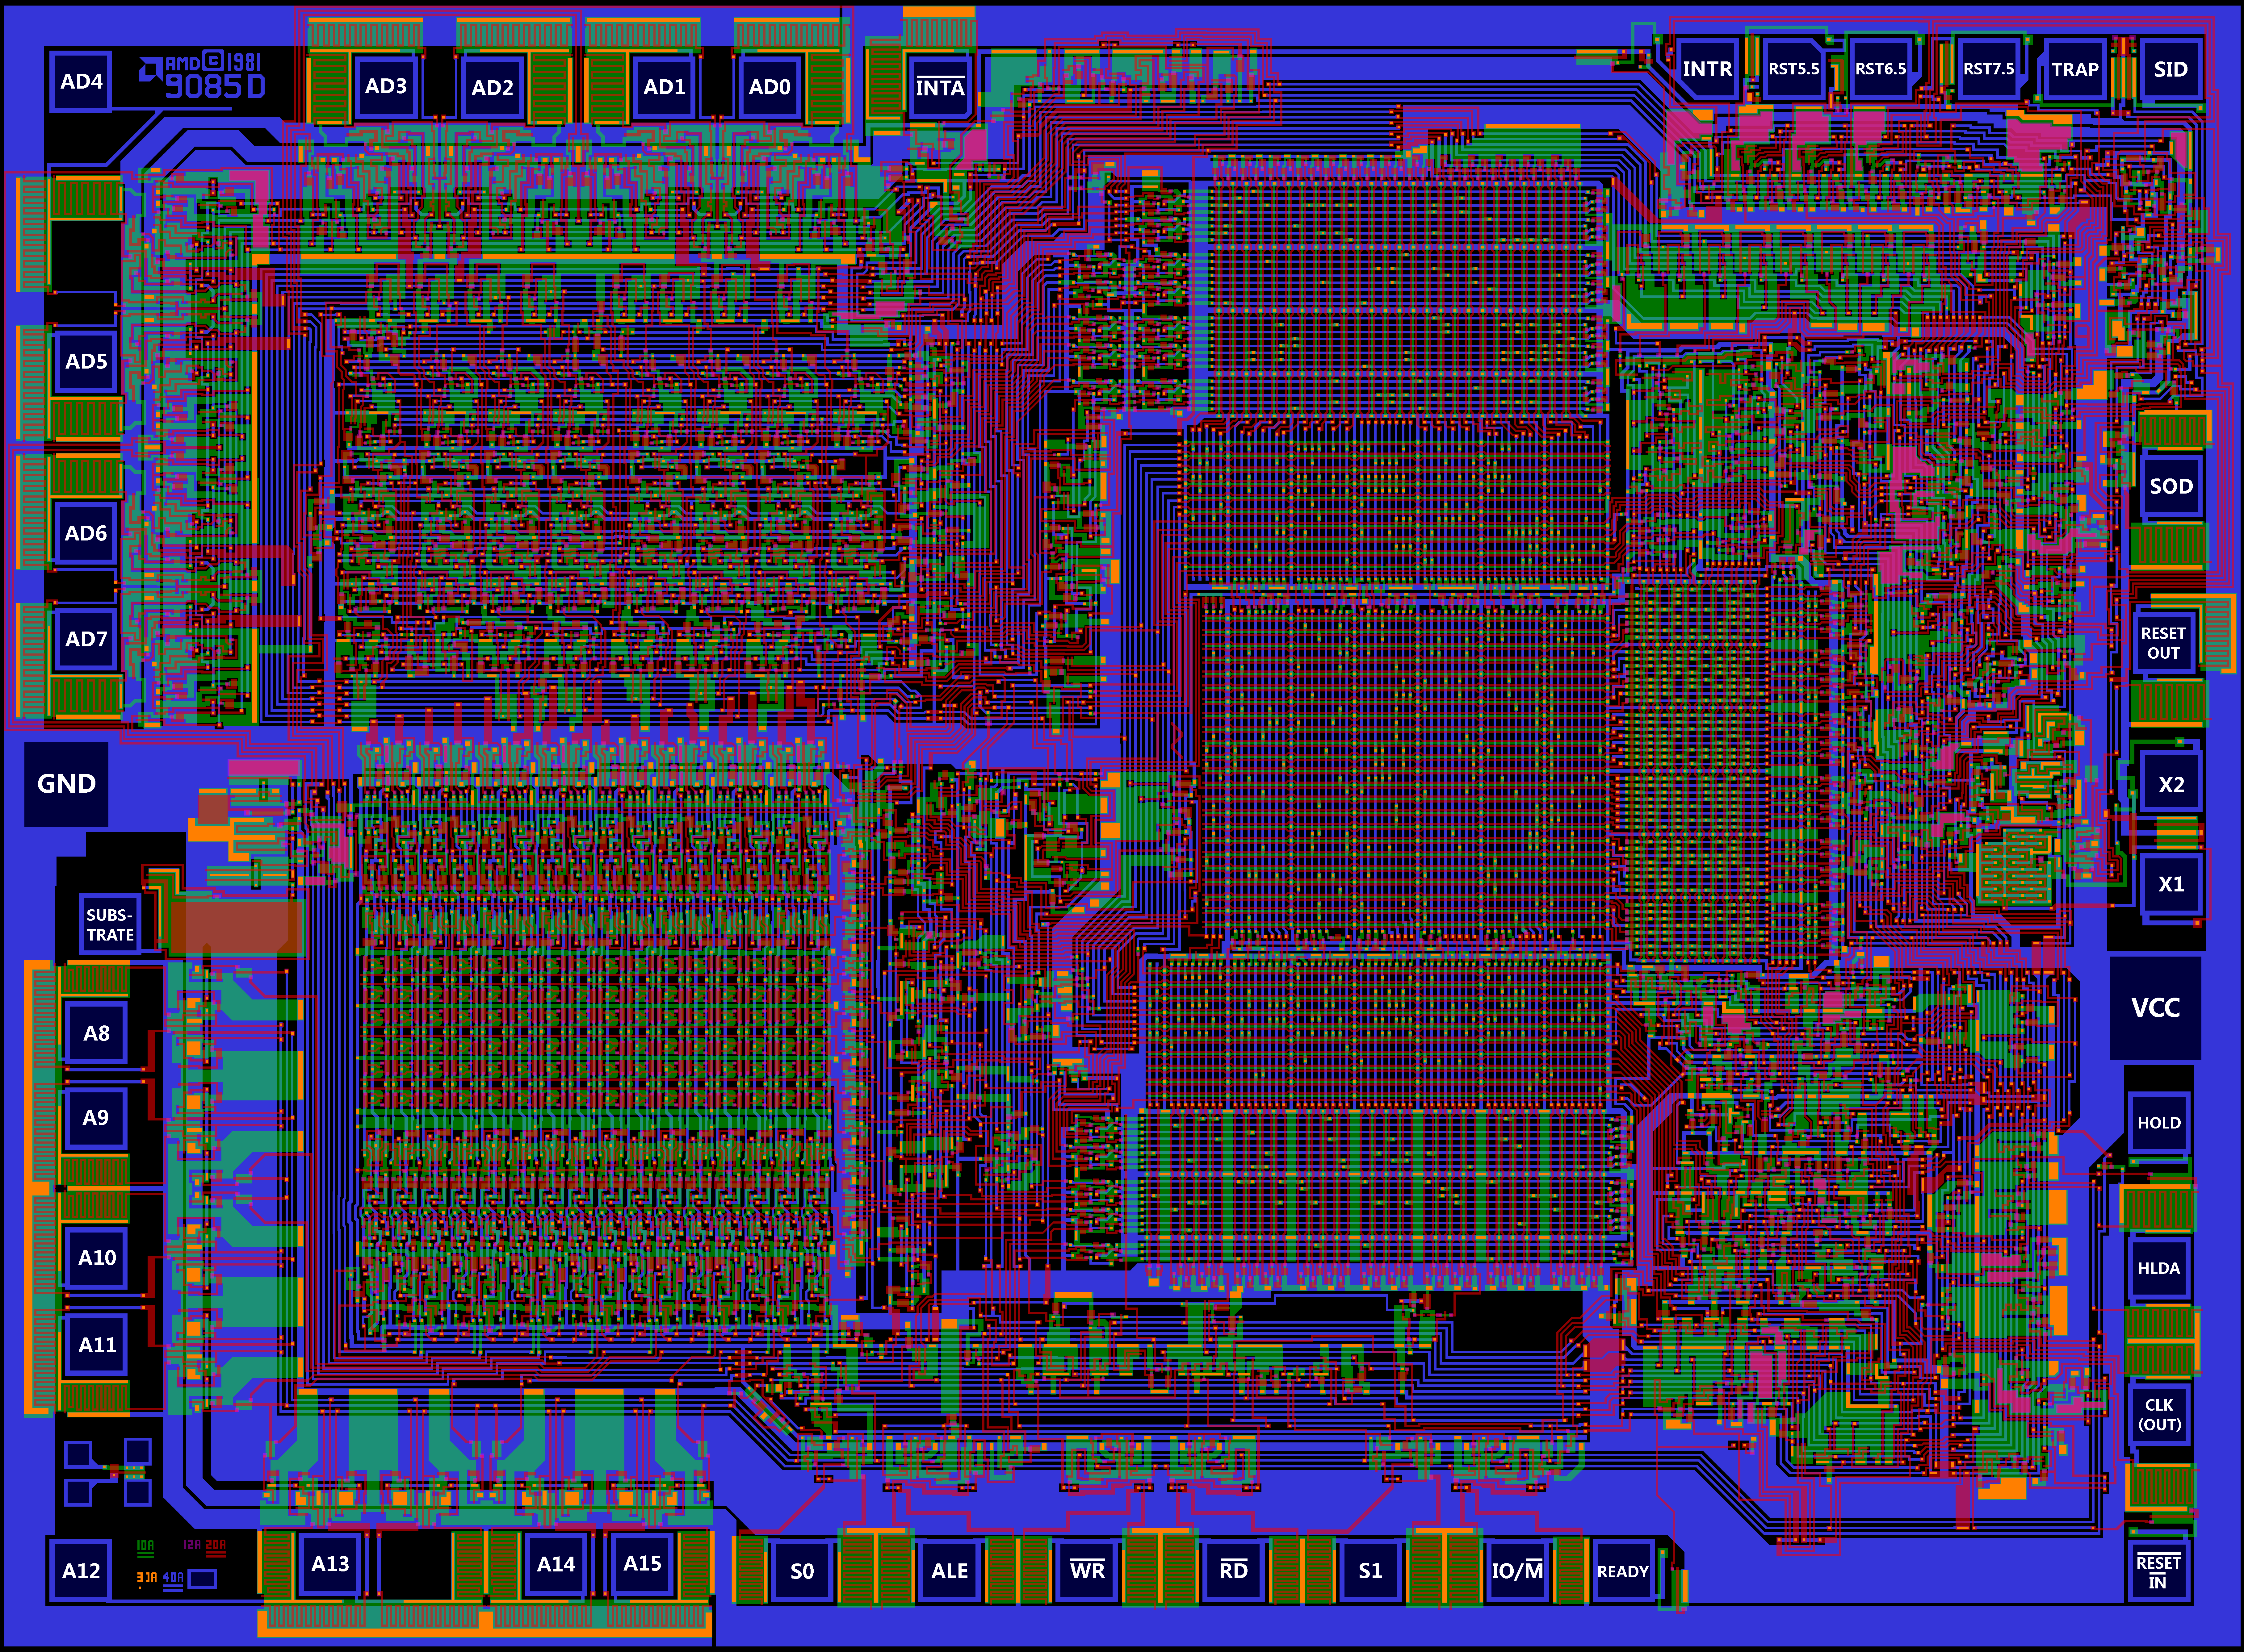Select the A13 address pad
The image size is (2244, 1652).
pyautogui.click(x=330, y=1564)
